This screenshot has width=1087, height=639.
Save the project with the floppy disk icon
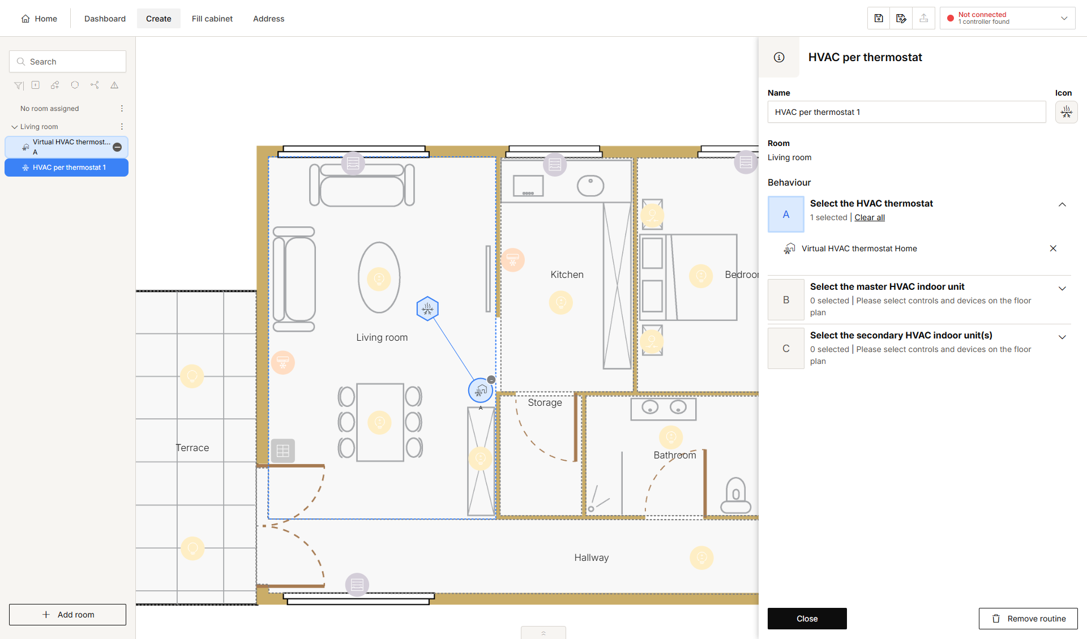point(879,18)
